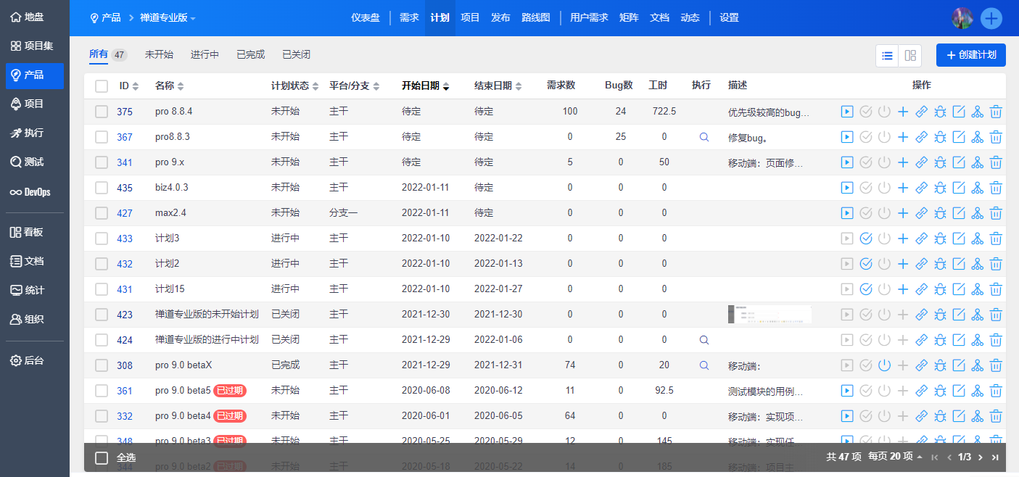This screenshot has width=1019, height=477.
Task: Close plan pro 9.0 betaX with power icon
Action: (x=884, y=365)
